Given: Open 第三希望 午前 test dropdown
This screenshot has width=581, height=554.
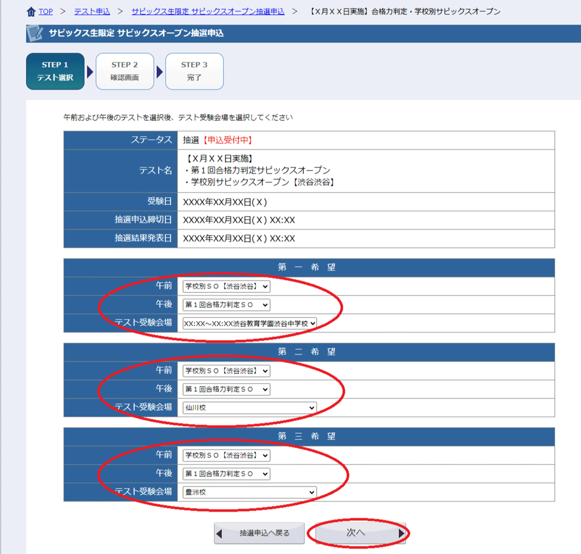Looking at the screenshot, I should (226, 456).
